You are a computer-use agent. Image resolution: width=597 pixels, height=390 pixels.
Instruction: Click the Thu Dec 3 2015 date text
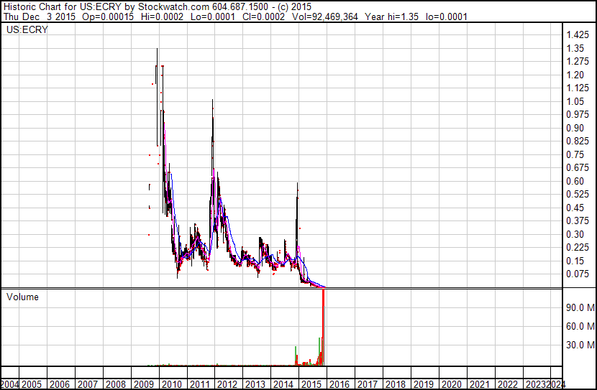pyautogui.click(x=40, y=17)
